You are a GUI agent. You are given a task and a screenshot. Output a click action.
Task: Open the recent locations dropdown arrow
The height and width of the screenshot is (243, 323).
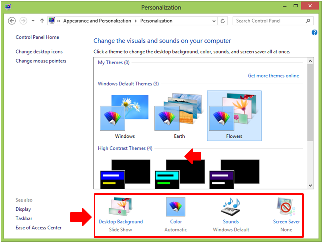[33, 21]
